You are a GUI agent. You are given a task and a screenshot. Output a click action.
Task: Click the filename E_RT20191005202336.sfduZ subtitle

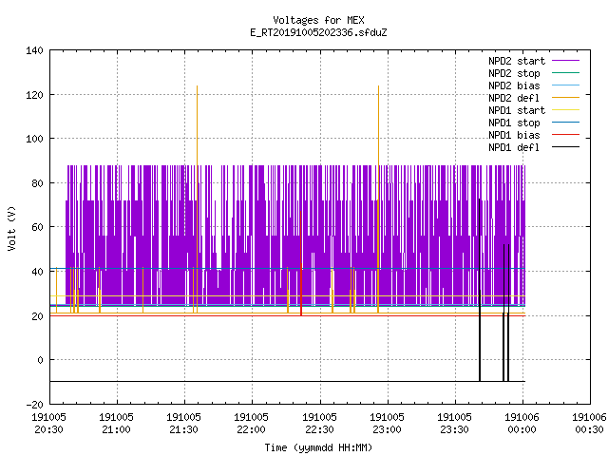pos(318,32)
